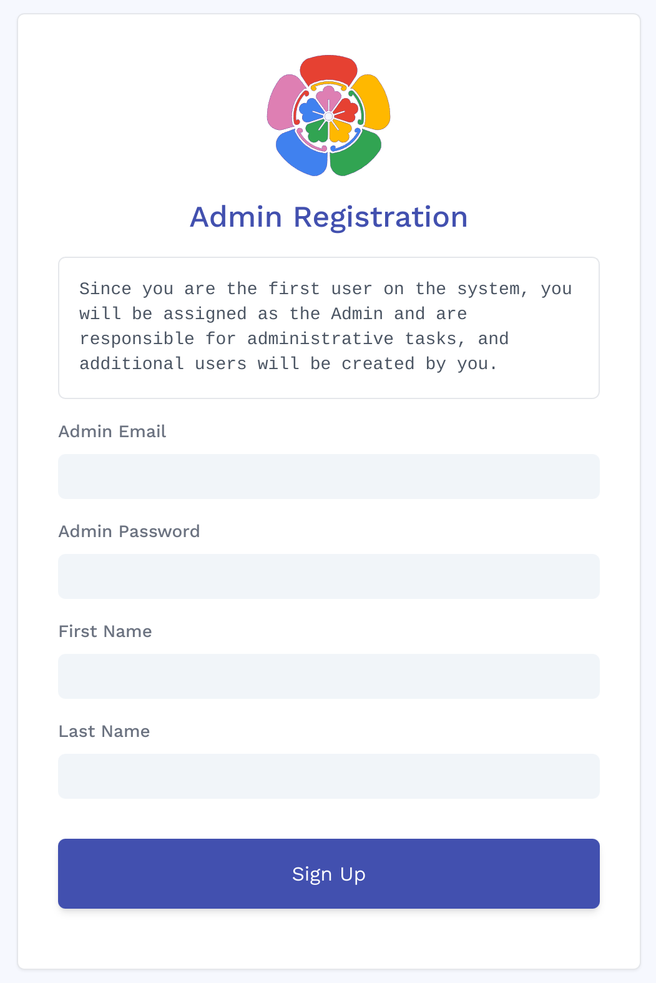656x983 pixels.
Task: Click into the Admin Email input field
Action: pyautogui.click(x=328, y=476)
